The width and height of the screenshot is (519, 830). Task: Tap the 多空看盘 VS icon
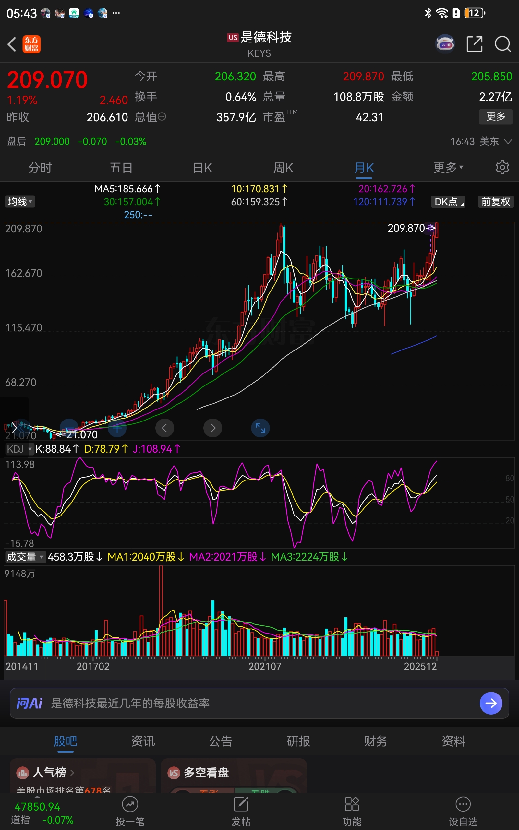pos(174,773)
